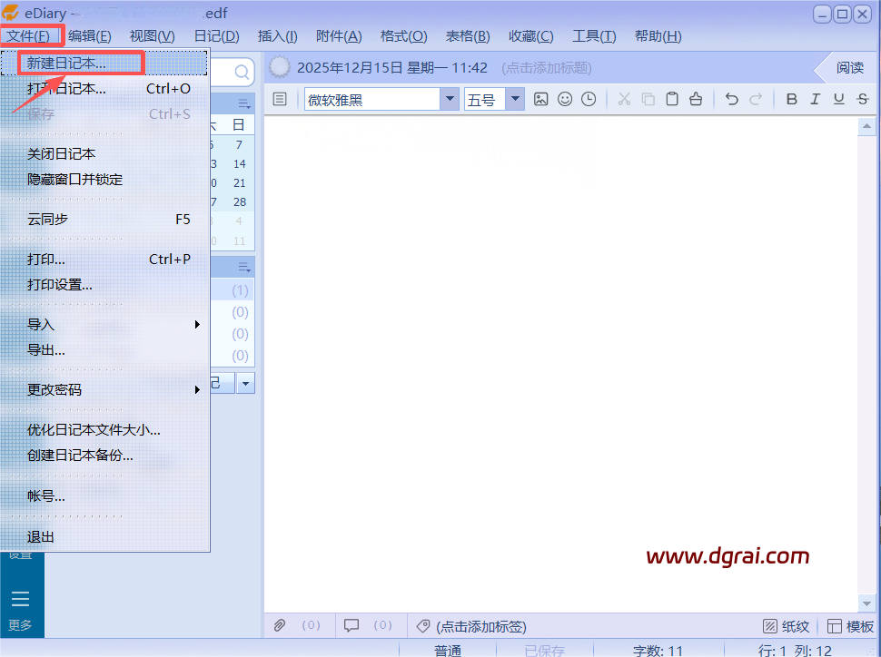The width and height of the screenshot is (881, 657).
Task: Open the 更多 hamburger sidebar icon
Action: tap(20, 599)
